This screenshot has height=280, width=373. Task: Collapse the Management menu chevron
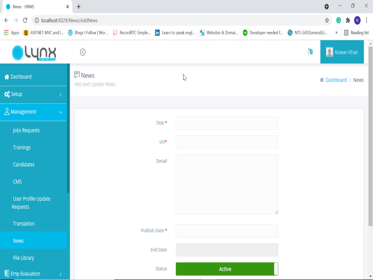click(61, 112)
